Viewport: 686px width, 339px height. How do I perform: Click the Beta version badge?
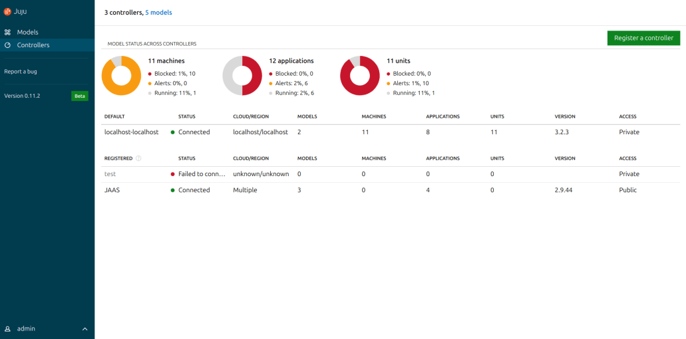(80, 96)
